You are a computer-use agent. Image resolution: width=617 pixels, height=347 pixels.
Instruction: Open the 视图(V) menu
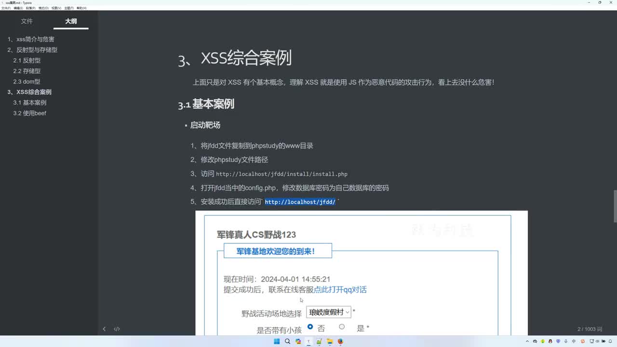click(x=56, y=8)
